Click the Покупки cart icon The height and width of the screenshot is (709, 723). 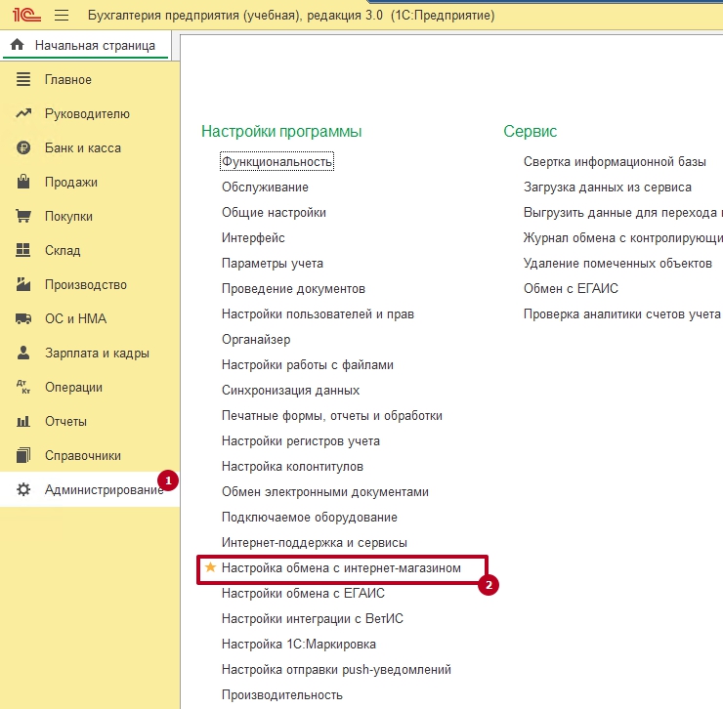[24, 217]
